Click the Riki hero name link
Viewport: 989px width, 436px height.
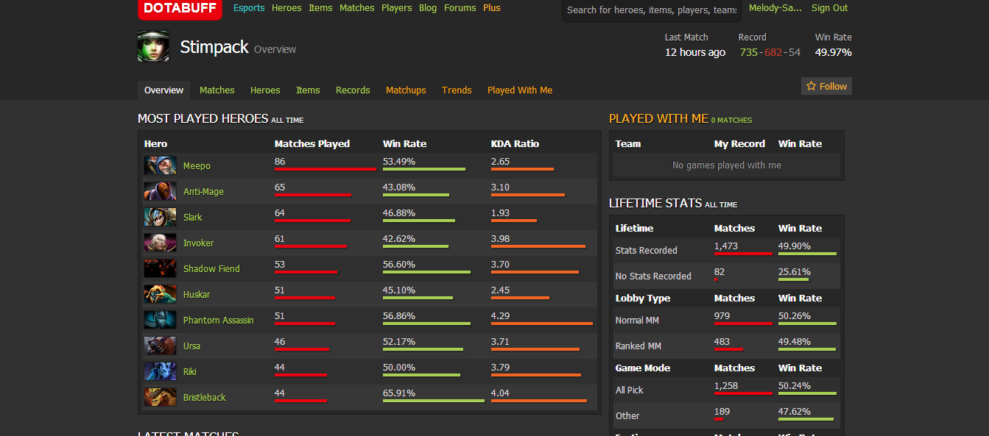coord(189,371)
